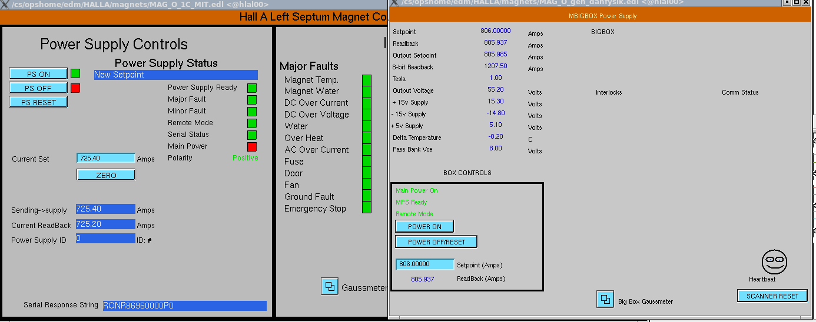Click the red indicator beside PS OFF
Viewport: 816px width, 322px height.
(x=75, y=88)
